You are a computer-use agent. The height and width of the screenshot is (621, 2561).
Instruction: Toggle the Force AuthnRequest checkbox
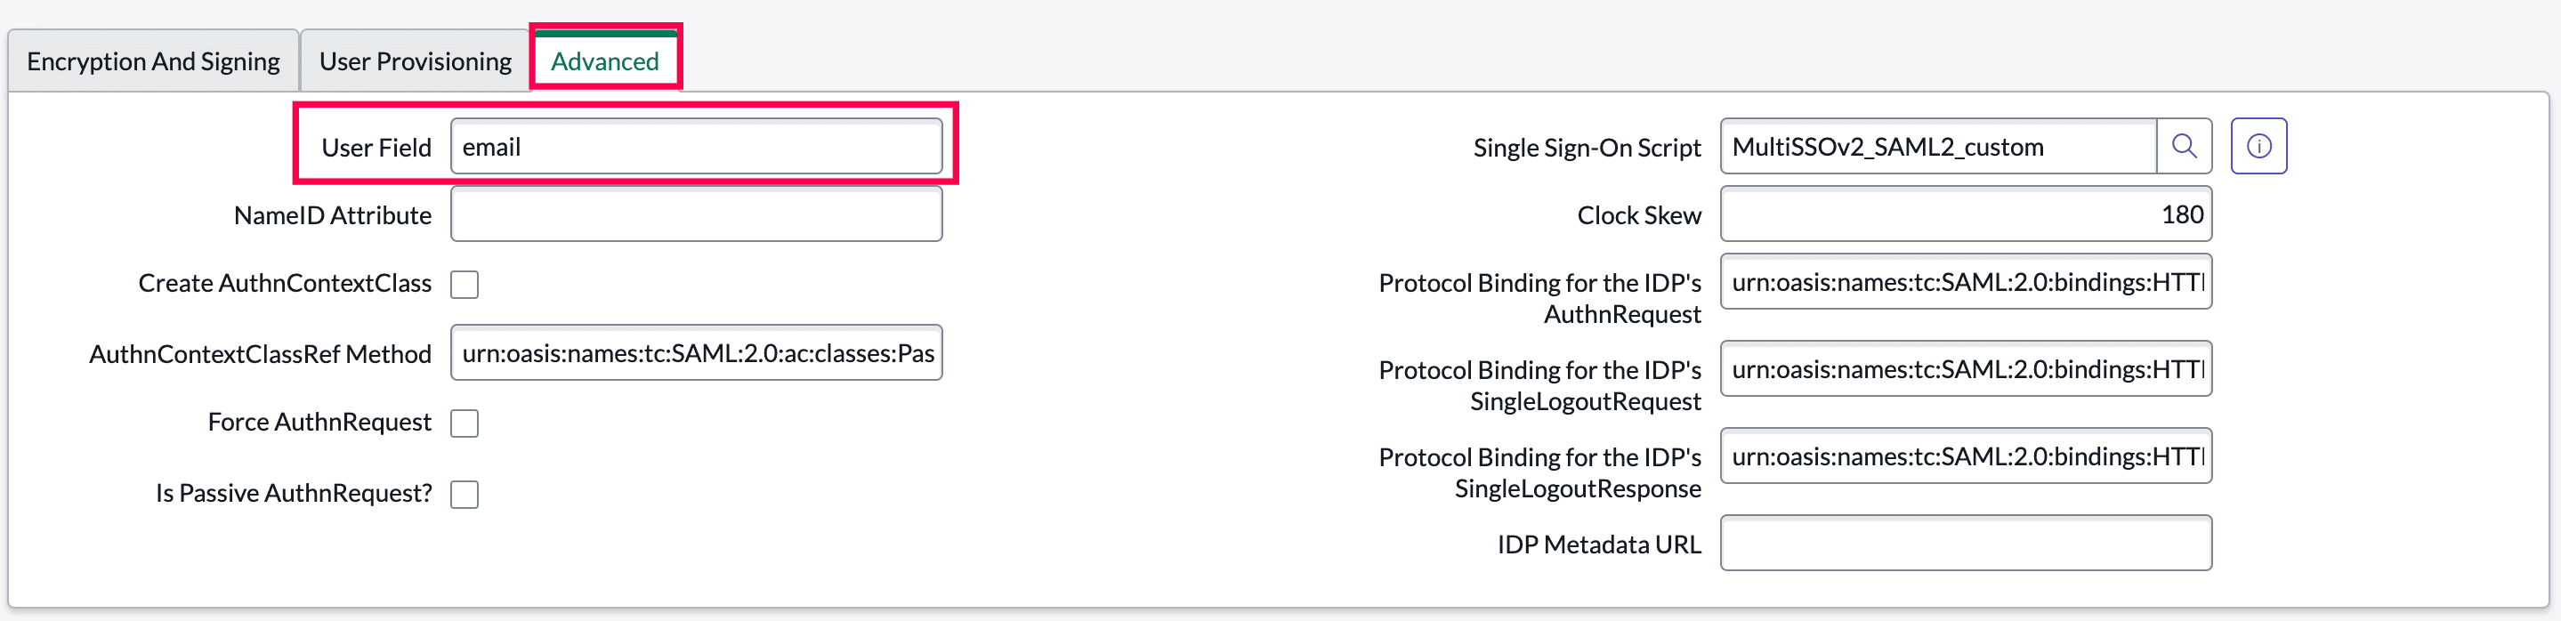[465, 423]
